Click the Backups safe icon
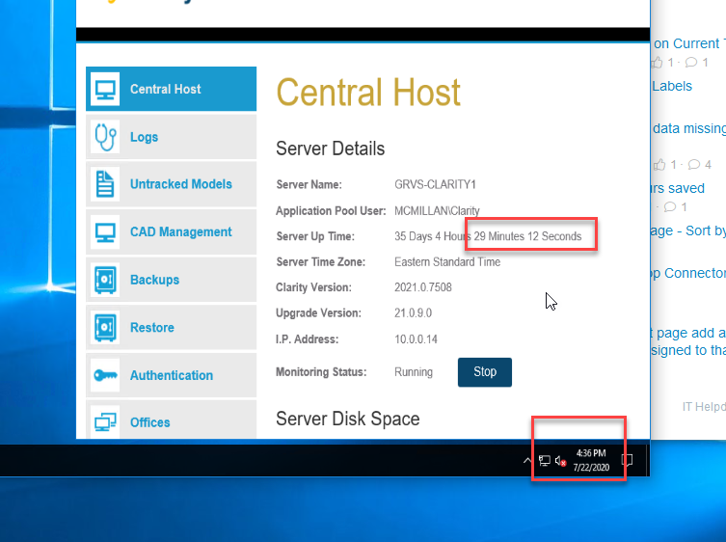The height and width of the screenshot is (542, 726). click(104, 280)
